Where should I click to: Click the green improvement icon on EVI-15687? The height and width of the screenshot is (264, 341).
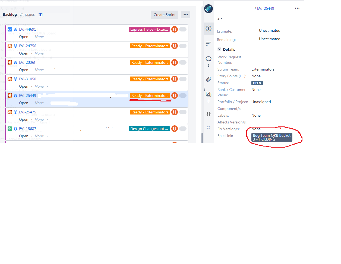click(10, 128)
